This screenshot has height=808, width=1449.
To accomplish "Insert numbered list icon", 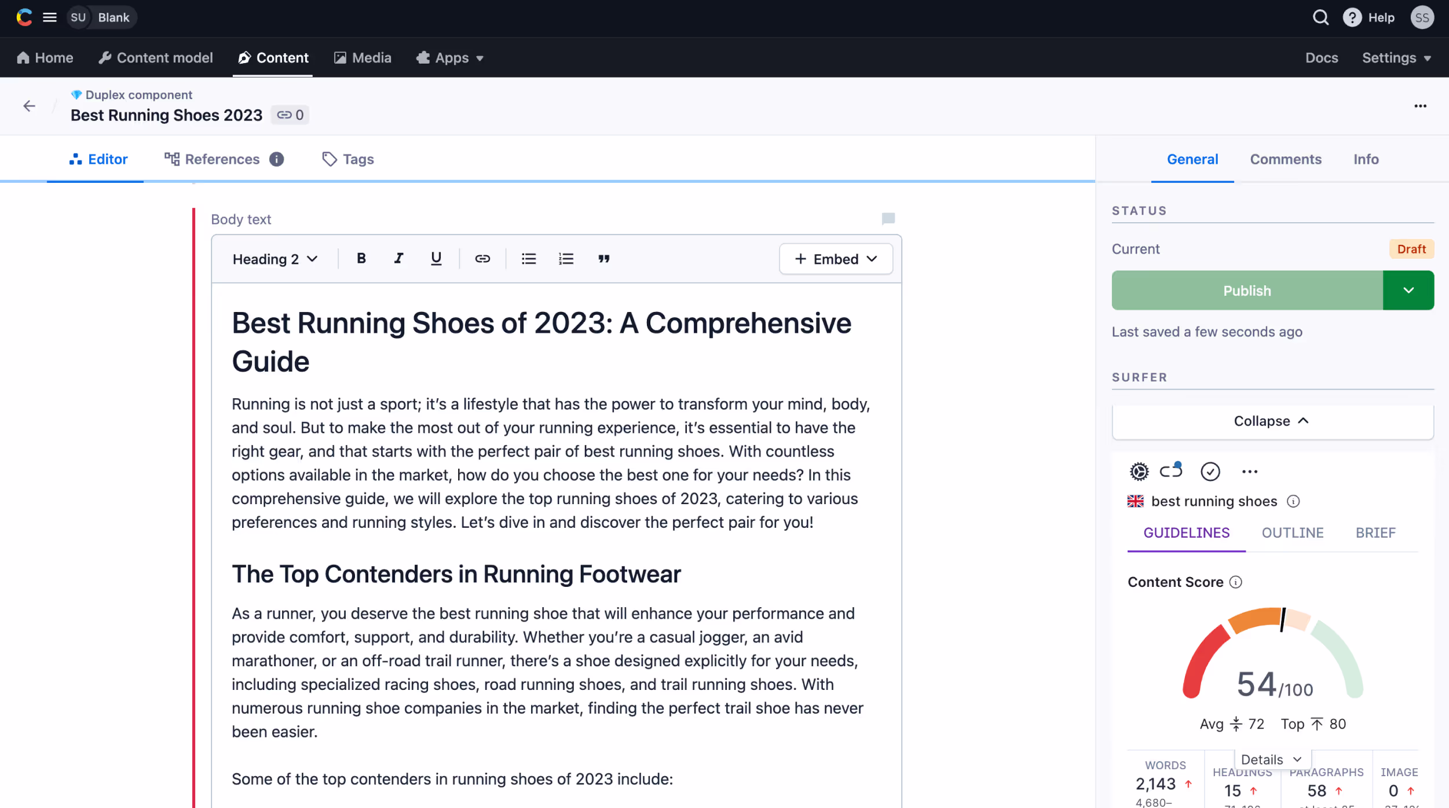I will point(566,259).
